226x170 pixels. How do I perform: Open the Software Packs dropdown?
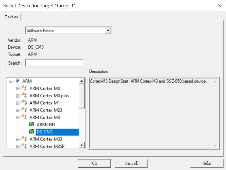tap(108, 30)
